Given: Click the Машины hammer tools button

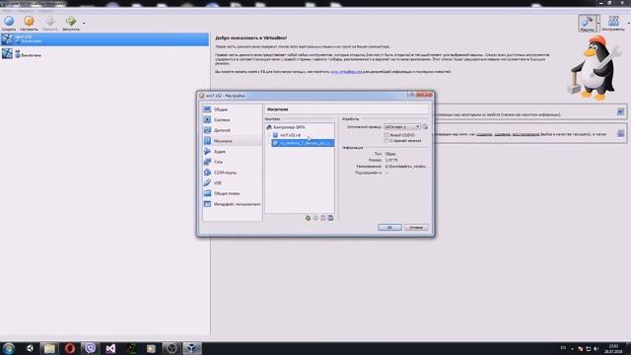Looking at the screenshot, I should pos(588,23).
